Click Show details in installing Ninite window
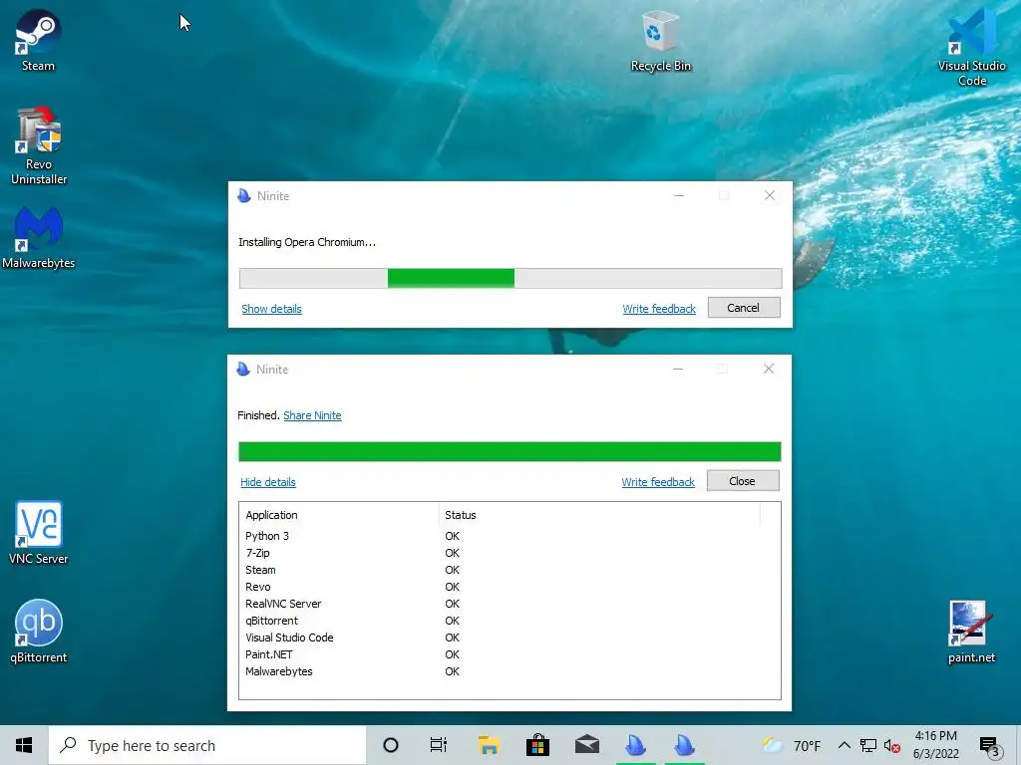The width and height of the screenshot is (1021, 765). [271, 309]
